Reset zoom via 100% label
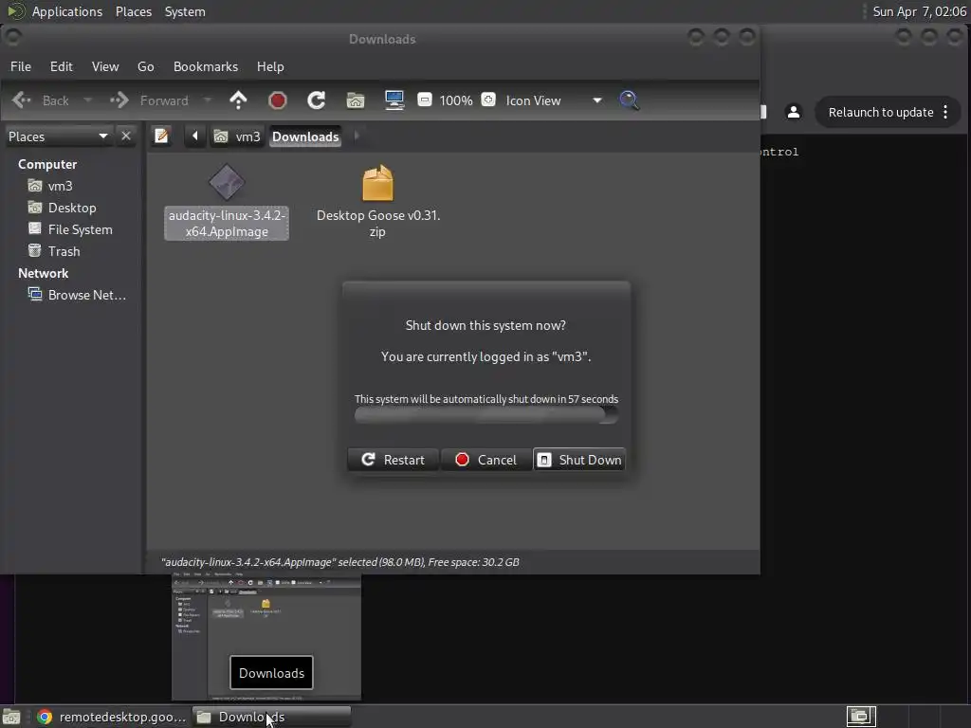This screenshot has width=971, height=728. [456, 100]
